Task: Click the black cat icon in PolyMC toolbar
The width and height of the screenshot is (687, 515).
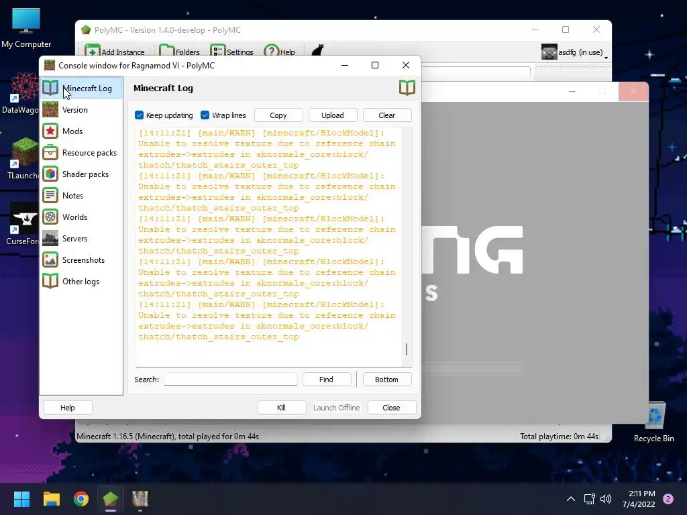Action: pos(317,50)
